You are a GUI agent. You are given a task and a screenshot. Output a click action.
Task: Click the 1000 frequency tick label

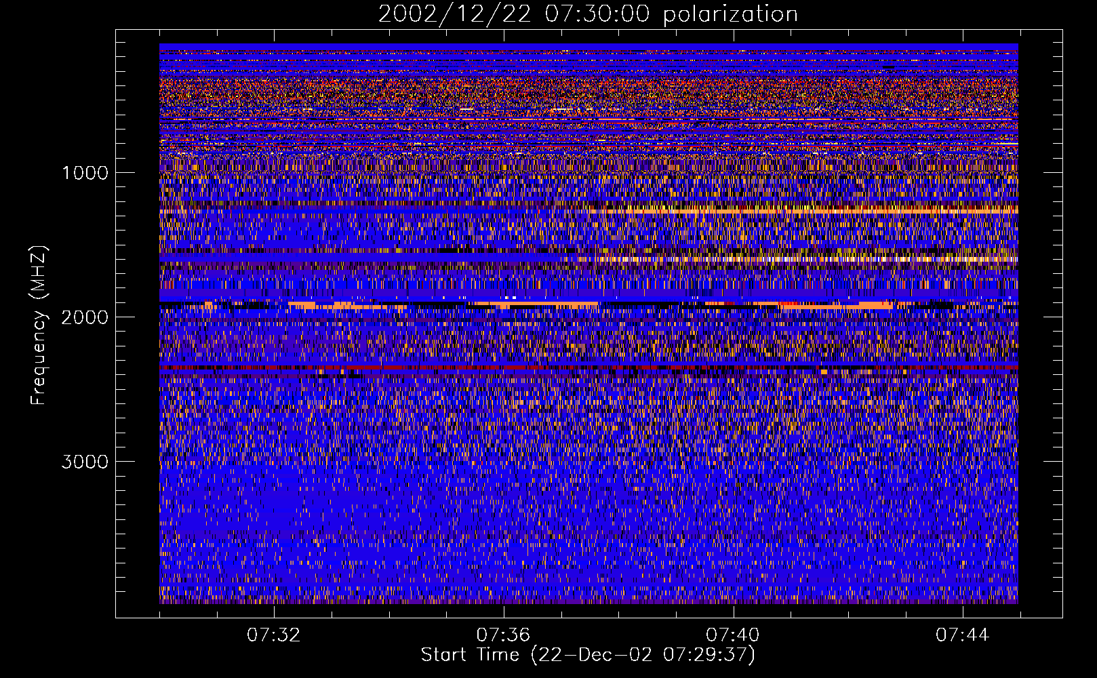[x=85, y=173]
